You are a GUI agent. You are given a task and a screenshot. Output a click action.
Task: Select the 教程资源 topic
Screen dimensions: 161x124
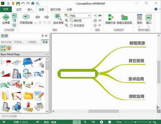(137, 43)
